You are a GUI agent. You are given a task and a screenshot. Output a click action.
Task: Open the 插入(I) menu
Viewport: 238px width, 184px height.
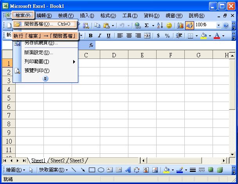[87, 16]
